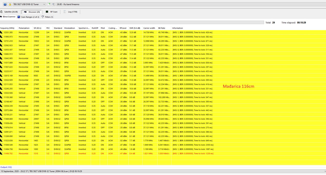Image resolution: width=326 pixels, height=175 pixels.
Task: Click the signal icon of row 11017.889
Action: pos(1,63)
